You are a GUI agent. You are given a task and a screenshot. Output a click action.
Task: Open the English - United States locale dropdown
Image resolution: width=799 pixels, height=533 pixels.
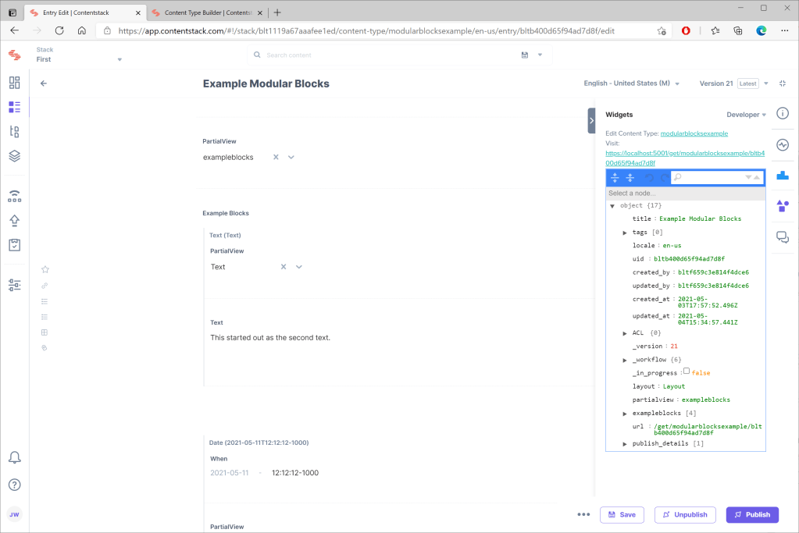click(x=631, y=84)
